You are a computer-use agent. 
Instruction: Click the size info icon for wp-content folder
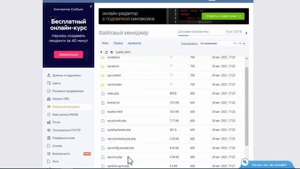[x=171, y=75]
